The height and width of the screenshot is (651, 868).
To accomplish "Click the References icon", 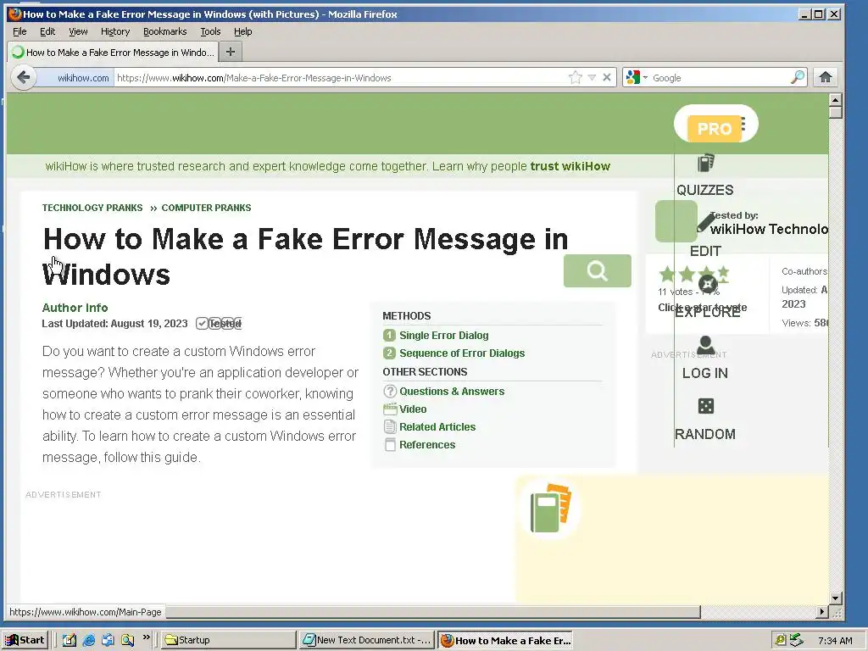I will [x=390, y=444].
